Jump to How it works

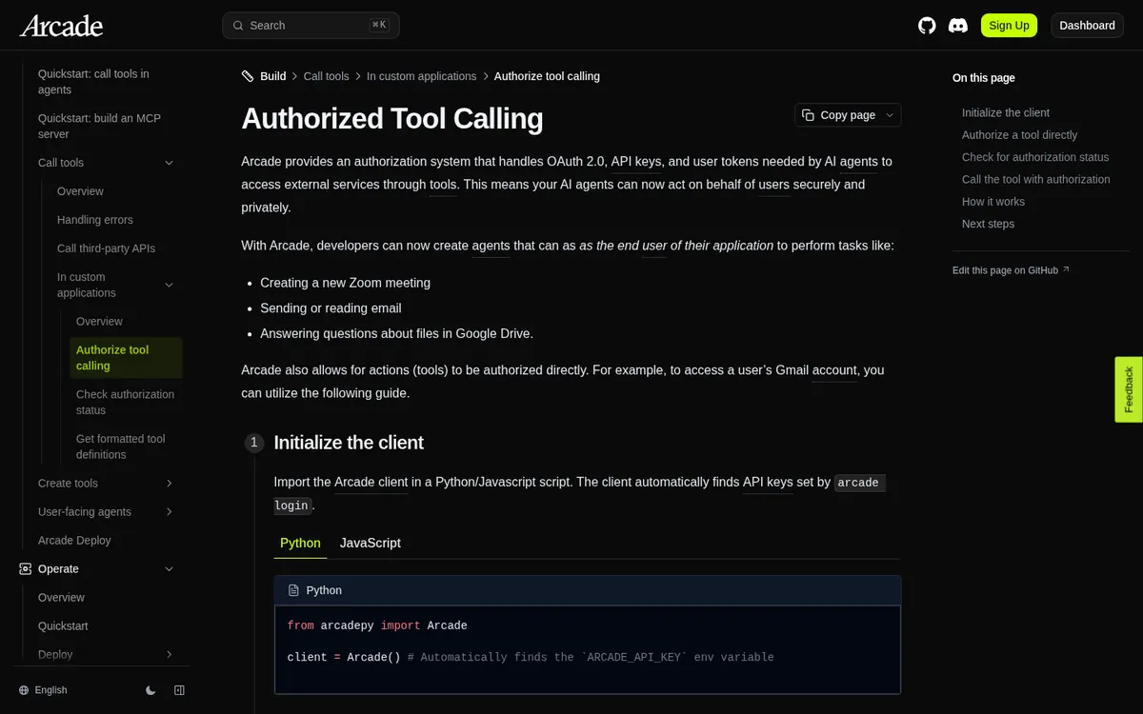coord(993,202)
